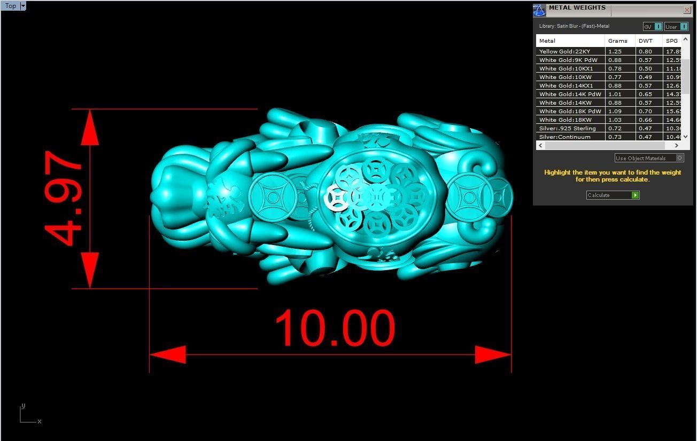Select Yellow Gold:22KY row
The height and width of the screenshot is (441, 697).
[609, 51]
